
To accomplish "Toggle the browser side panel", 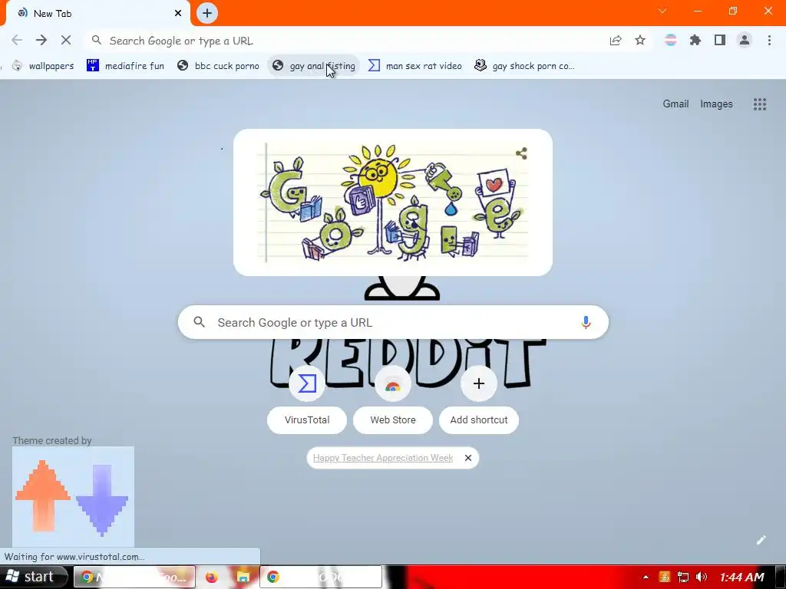I will (720, 40).
